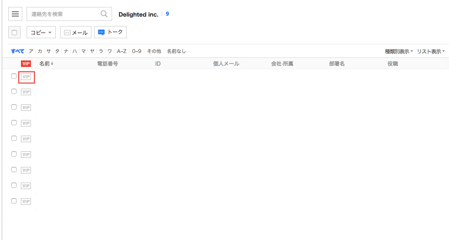Toggle VIP badge on third contact row
Screen dimensions: 449x240
pos(26,107)
